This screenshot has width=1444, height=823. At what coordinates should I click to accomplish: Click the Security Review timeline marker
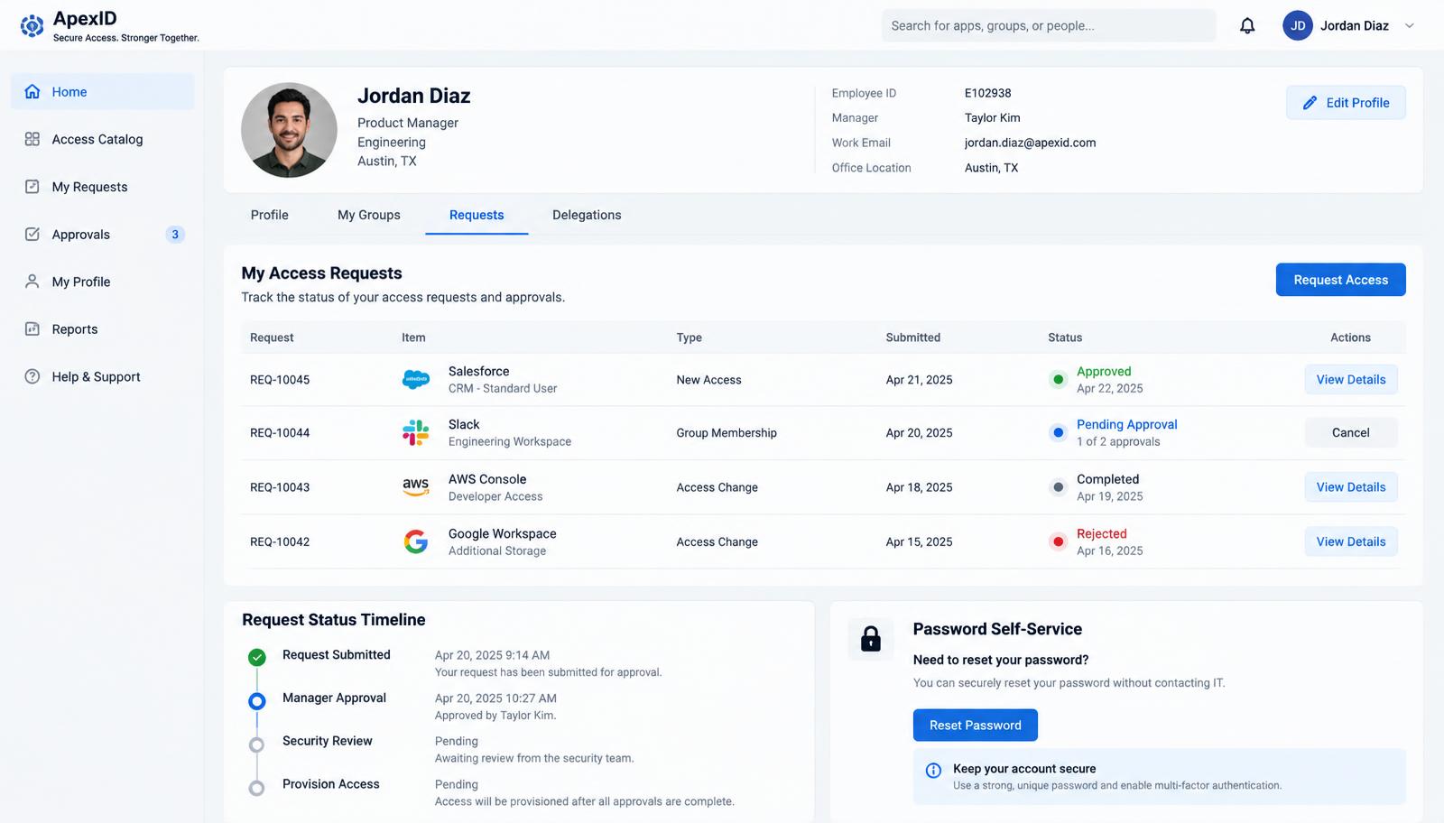tap(257, 744)
